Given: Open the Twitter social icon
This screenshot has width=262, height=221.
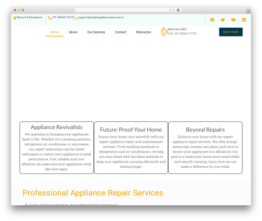Looking at the screenshot, I should 223,20.
